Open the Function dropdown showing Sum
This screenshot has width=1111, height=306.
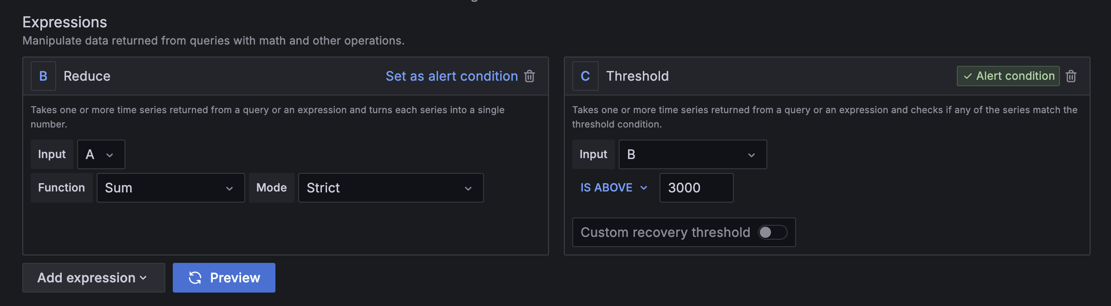tap(170, 188)
